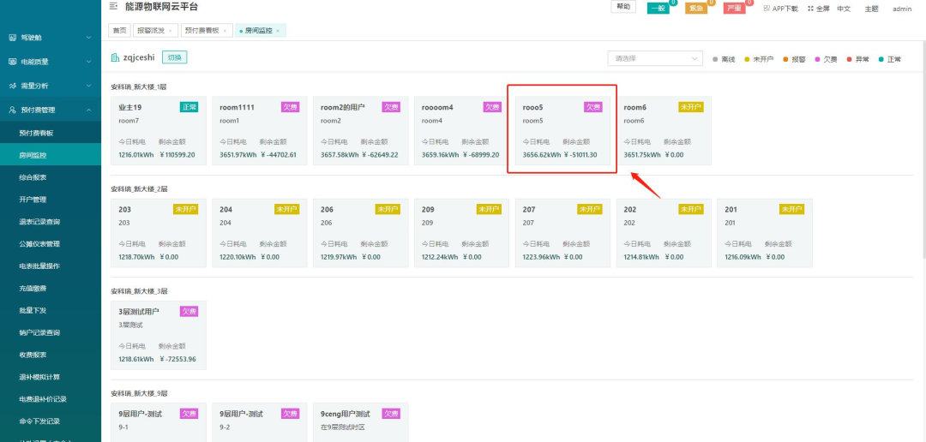926x442 pixels.
Task: Click the 全屏 fullscreen icon
Action: coord(810,9)
